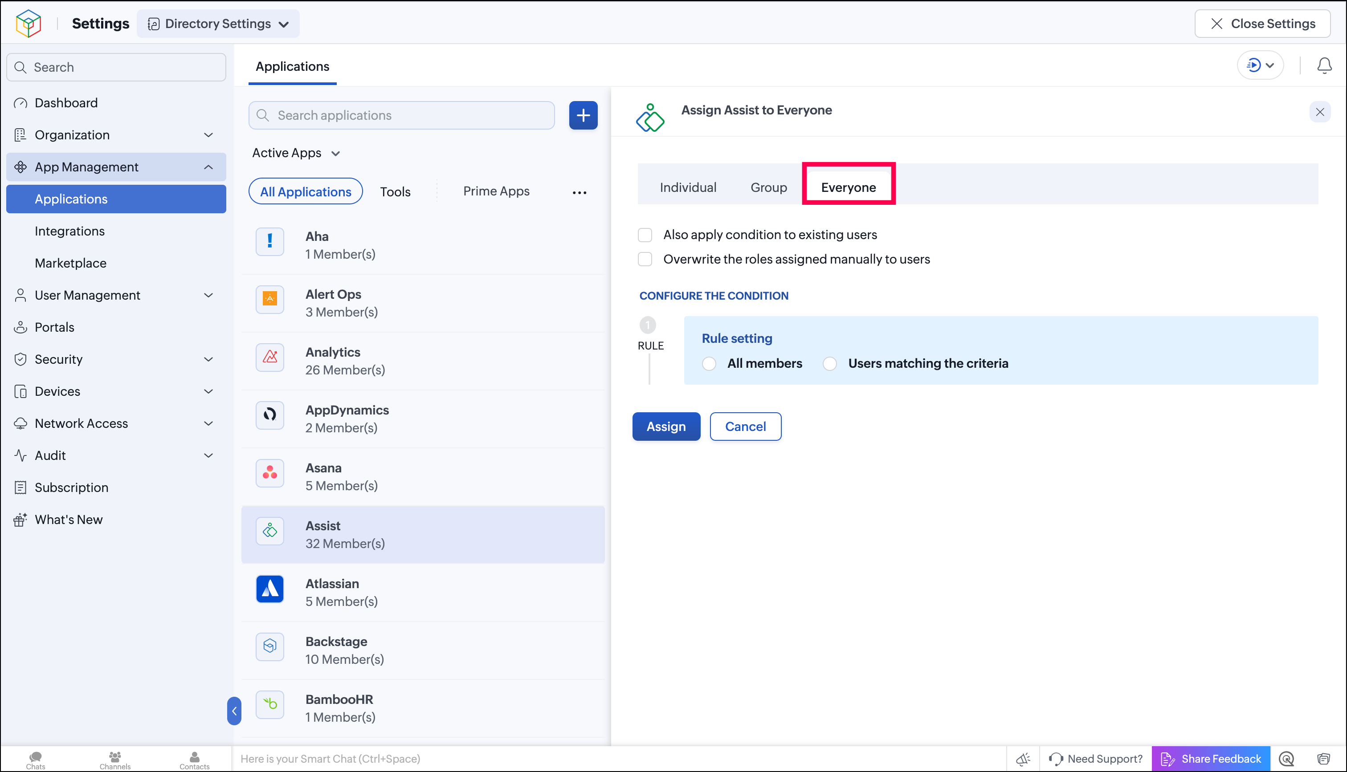Image resolution: width=1347 pixels, height=772 pixels.
Task: Click the Assist app icon in list
Action: point(270,530)
